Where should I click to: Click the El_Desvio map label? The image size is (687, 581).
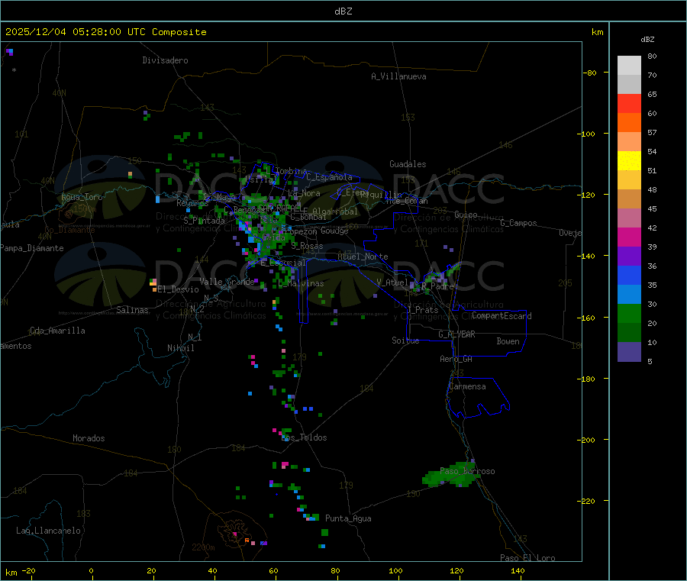[x=178, y=289]
